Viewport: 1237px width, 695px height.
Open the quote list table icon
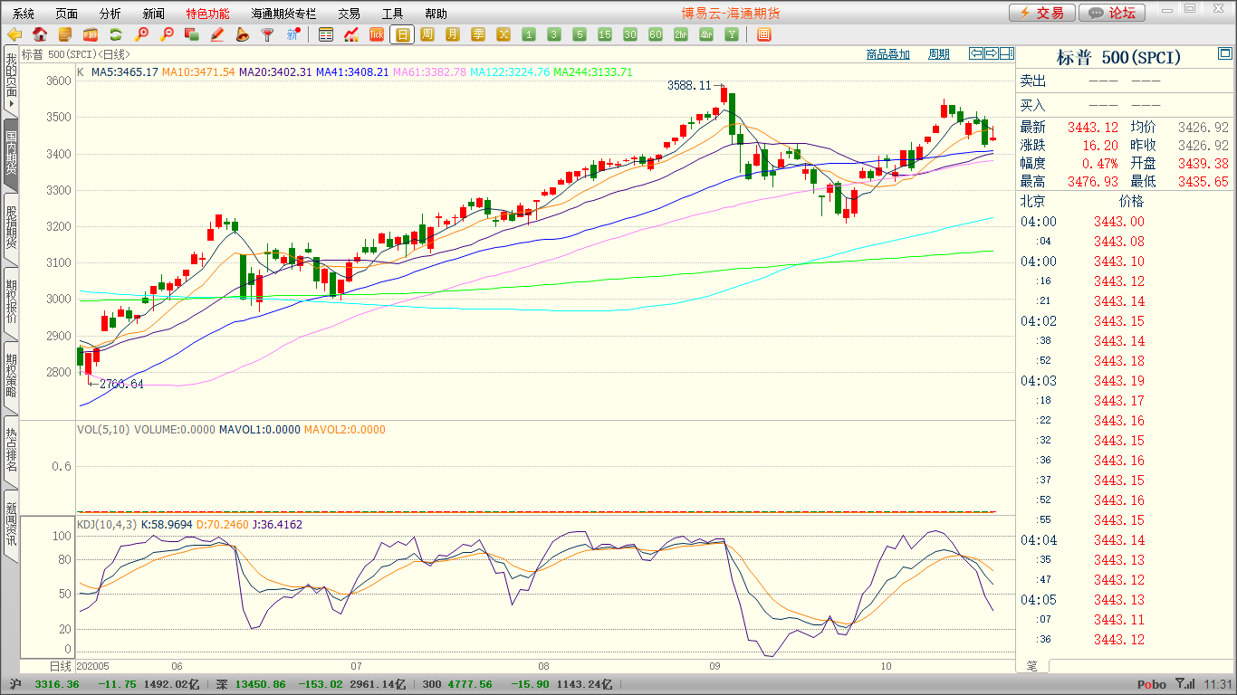tap(326, 34)
